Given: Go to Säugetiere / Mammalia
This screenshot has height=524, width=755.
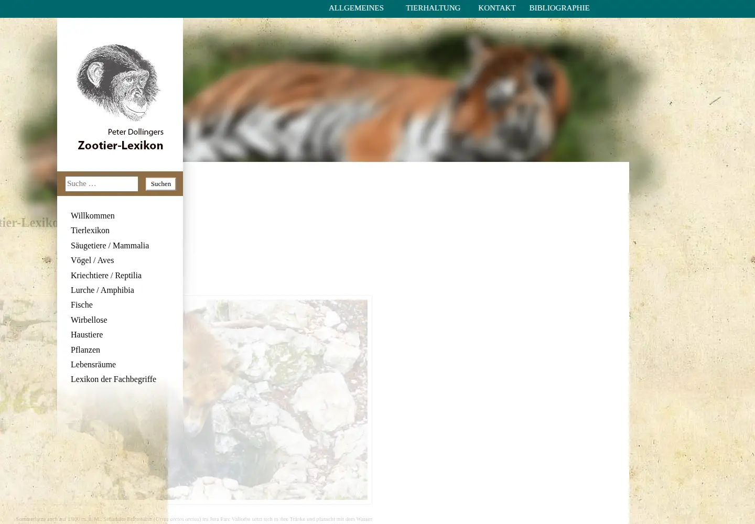Looking at the screenshot, I should 110,246.
